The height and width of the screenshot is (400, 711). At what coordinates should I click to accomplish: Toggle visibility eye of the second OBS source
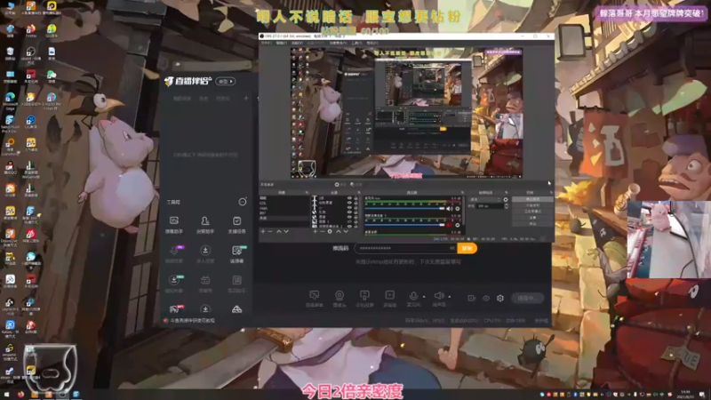point(349,203)
